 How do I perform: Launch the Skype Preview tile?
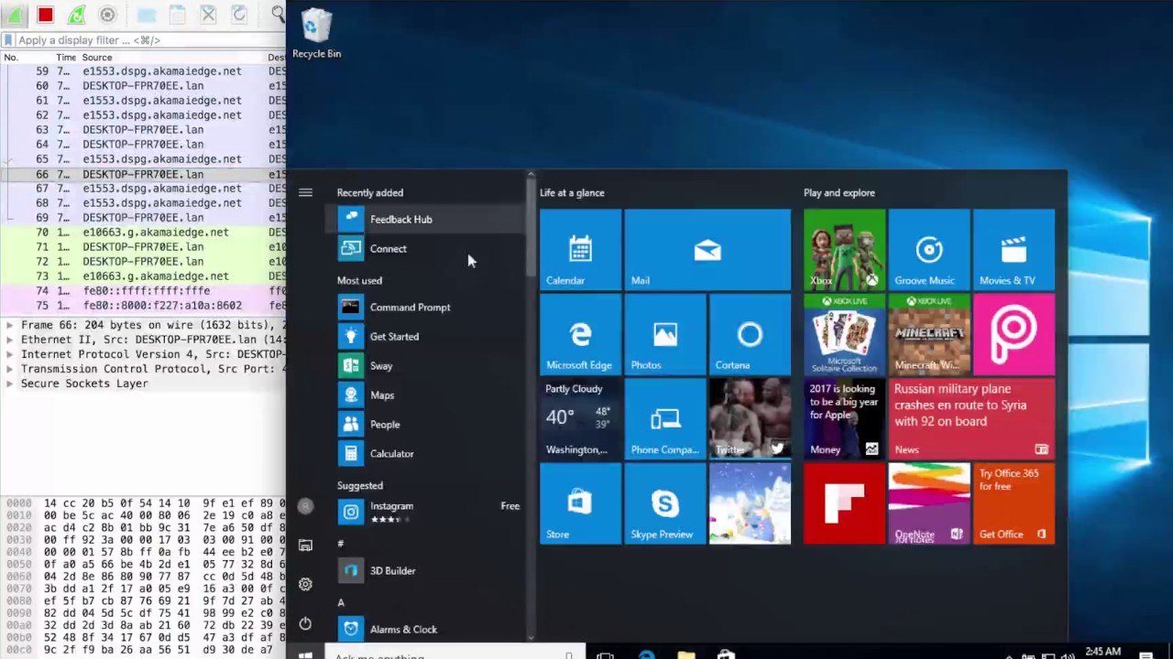click(665, 503)
